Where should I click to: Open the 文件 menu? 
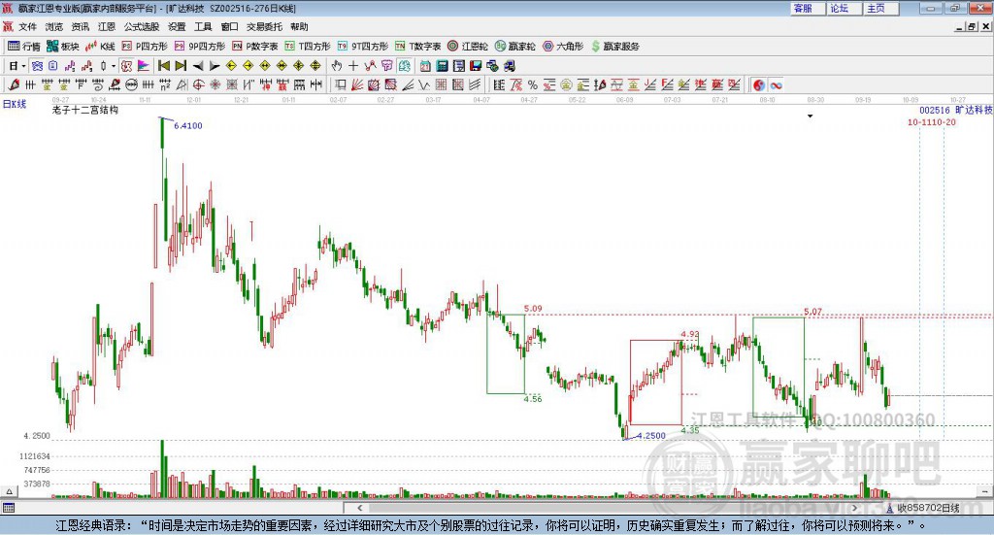pos(27,26)
